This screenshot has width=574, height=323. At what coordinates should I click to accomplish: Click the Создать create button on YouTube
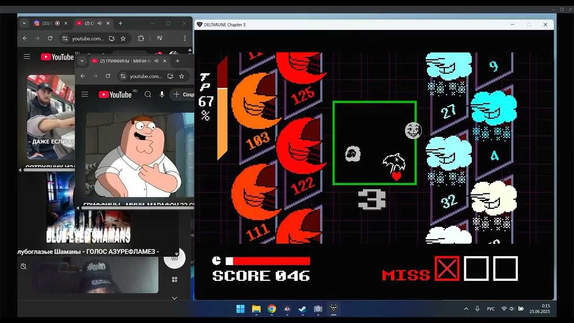tap(183, 94)
